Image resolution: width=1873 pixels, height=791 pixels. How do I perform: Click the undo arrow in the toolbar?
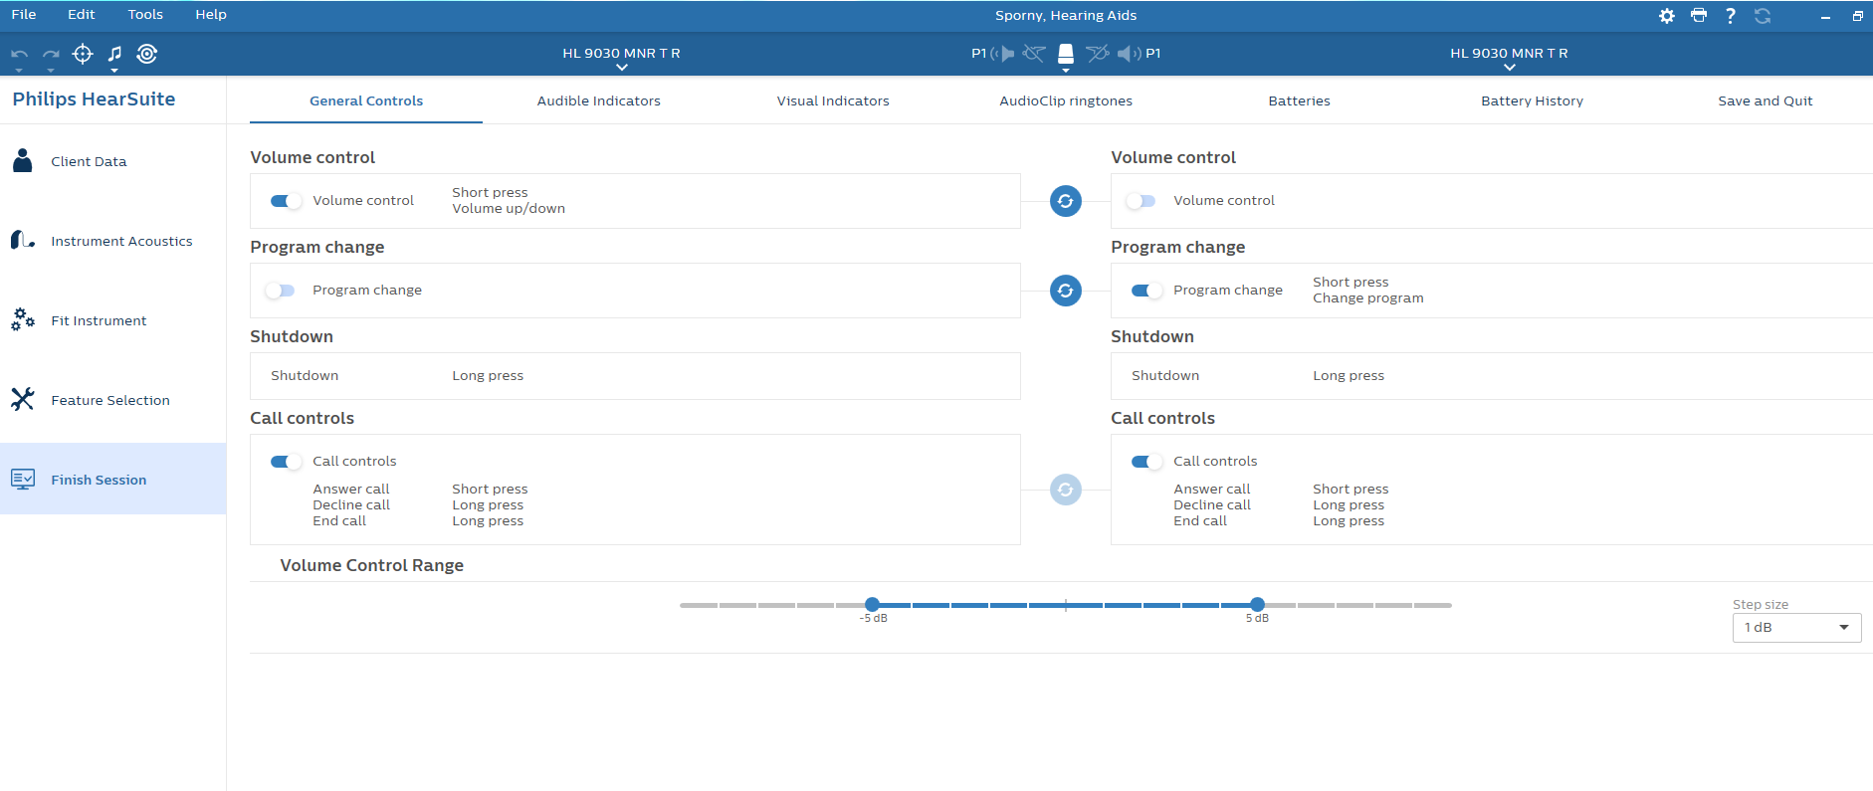pyautogui.click(x=19, y=54)
